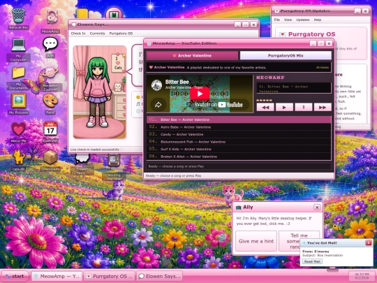Switch to MeowAmp taskbar button
This screenshot has height=283, width=377.
tap(57, 276)
